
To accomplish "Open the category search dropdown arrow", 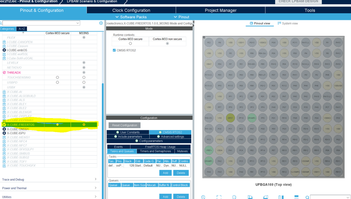I will tap(78, 23).
